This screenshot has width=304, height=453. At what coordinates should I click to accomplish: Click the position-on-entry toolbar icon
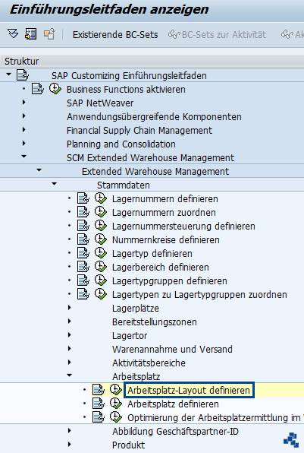pyautogui.click(x=31, y=33)
